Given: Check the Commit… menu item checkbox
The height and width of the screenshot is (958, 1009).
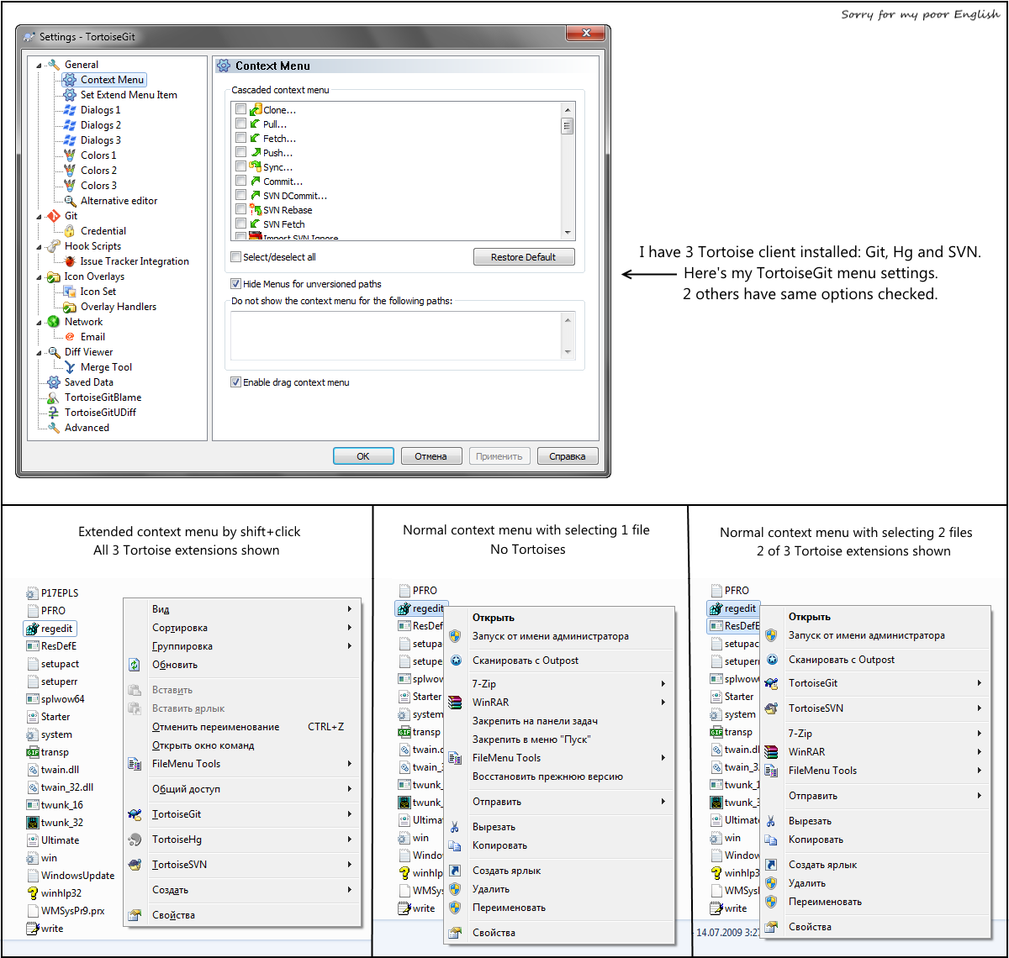Looking at the screenshot, I should click(x=241, y=181).
